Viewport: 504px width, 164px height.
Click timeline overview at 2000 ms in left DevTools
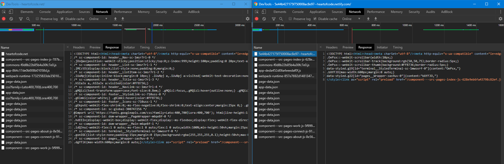(x=158, y=25)
